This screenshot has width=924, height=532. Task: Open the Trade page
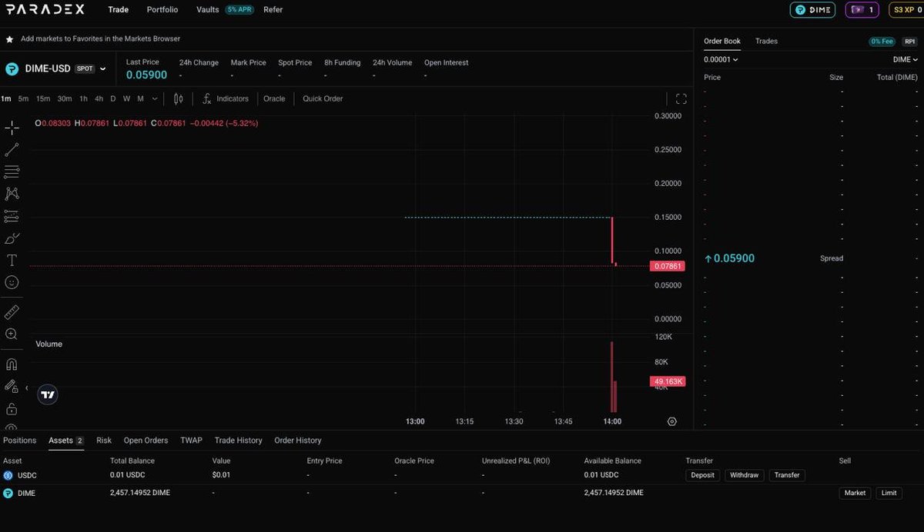(x=119, y=10)
